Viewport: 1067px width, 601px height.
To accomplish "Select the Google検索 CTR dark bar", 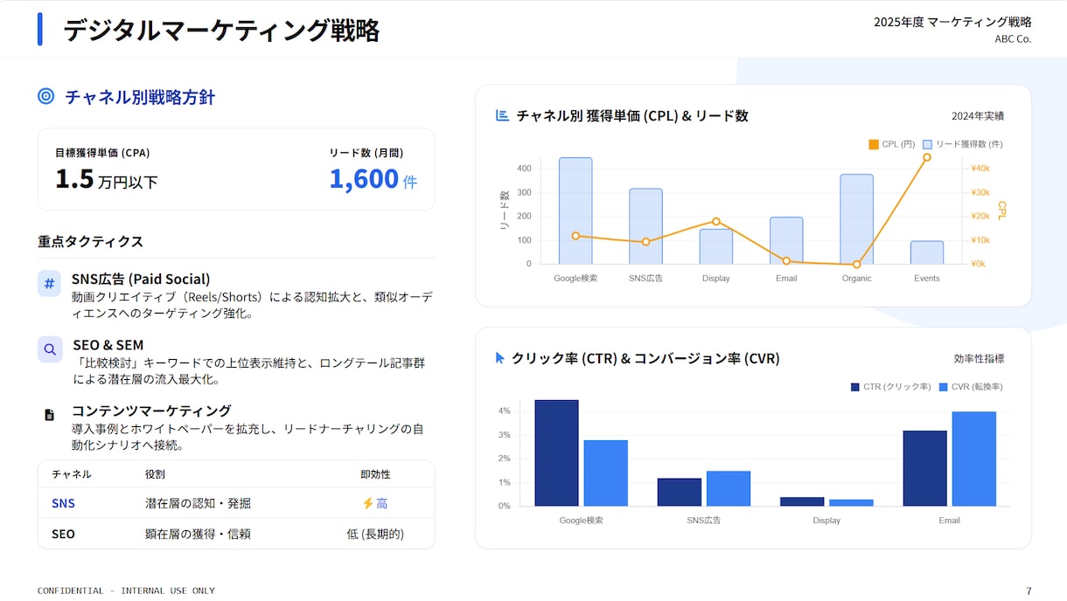I will 556,452.
